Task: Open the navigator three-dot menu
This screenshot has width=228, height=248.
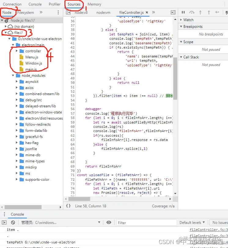Action: tap(58, 12)
